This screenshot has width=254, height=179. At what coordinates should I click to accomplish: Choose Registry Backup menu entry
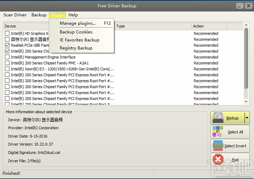click(82, 48)
